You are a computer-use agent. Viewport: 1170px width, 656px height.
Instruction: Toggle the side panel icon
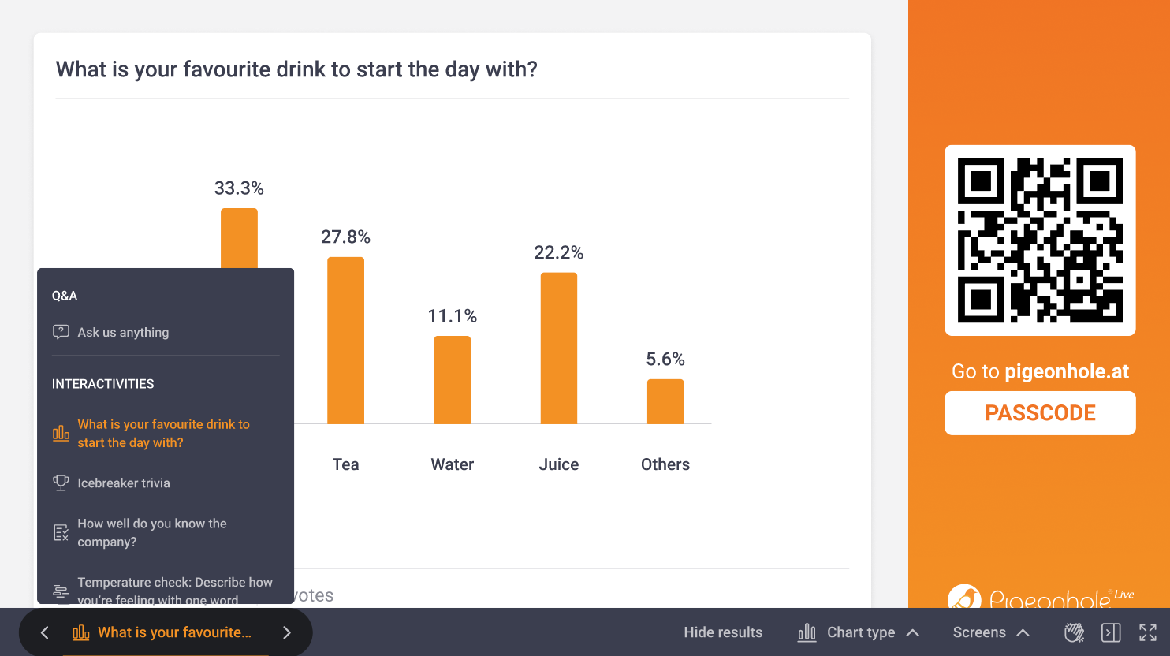point(1111,632)
